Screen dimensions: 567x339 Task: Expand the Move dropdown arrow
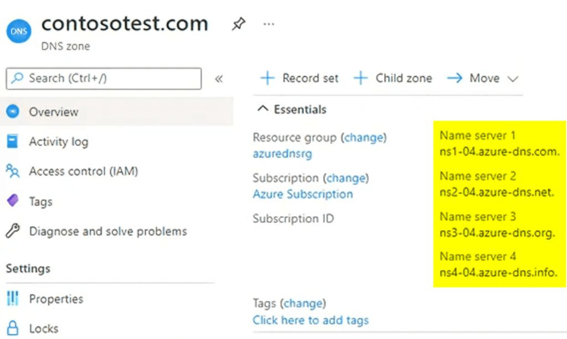pyautogui.click(x=513, y=79)
